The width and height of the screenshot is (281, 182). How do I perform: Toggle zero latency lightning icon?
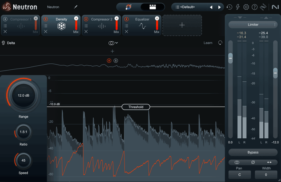click(238, 7)
